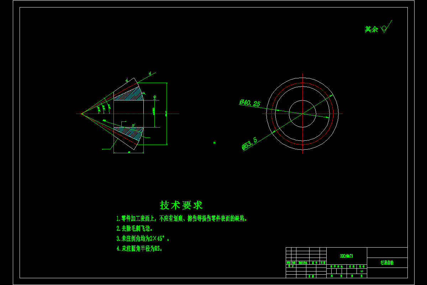
Task: Select the Ø53.5 dimension text
Action: click(249, 144)
